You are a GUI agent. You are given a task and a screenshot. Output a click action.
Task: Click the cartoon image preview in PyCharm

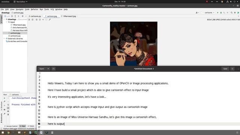pos(133,44)
